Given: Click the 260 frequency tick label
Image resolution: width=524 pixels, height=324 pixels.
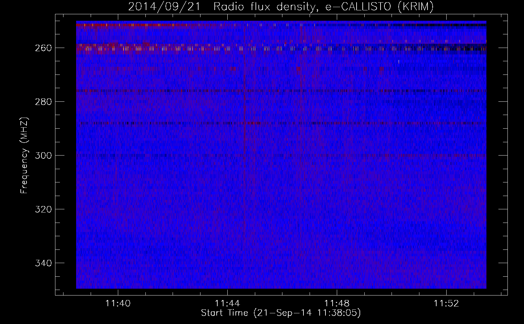Looking at the screenshot, I should tap(43, 48).
